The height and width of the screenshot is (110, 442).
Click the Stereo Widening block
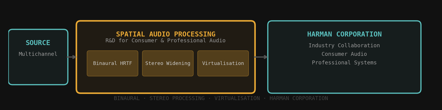coord(168,63)
